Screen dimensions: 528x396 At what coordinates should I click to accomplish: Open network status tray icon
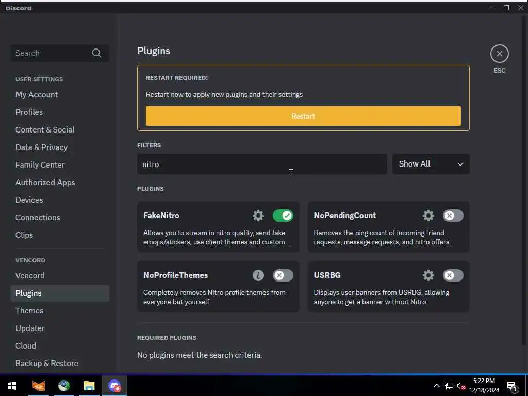pyautogui.click(x=449, y=386)
